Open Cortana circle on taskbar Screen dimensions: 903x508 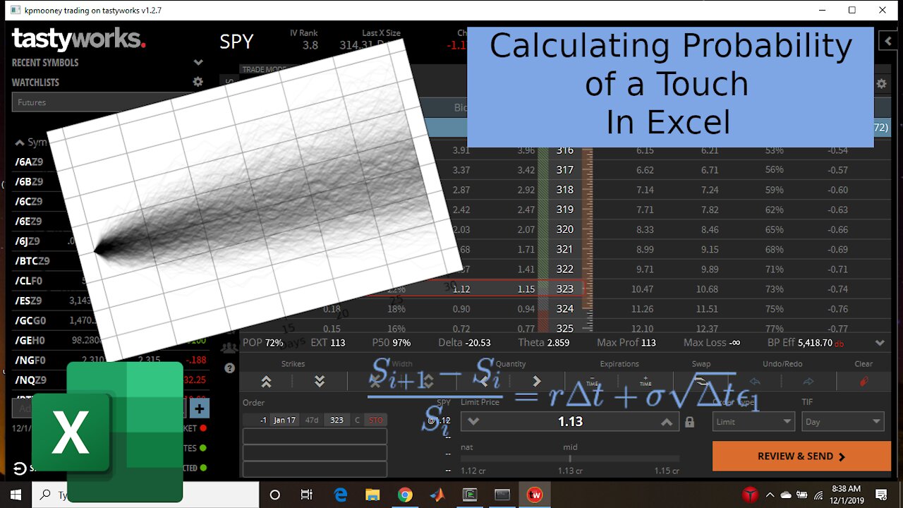click(x=275, y=495)
